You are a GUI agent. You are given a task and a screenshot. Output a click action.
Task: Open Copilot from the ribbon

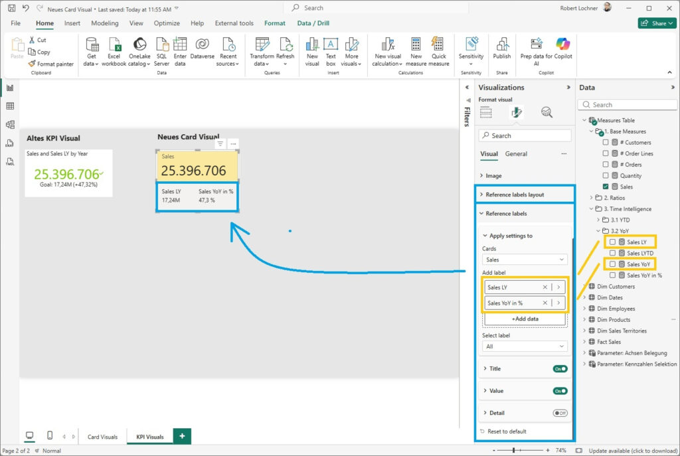(x=563, y=45)
